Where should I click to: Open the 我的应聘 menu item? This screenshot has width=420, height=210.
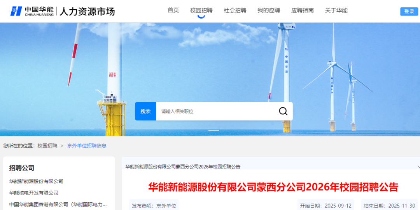269,11
